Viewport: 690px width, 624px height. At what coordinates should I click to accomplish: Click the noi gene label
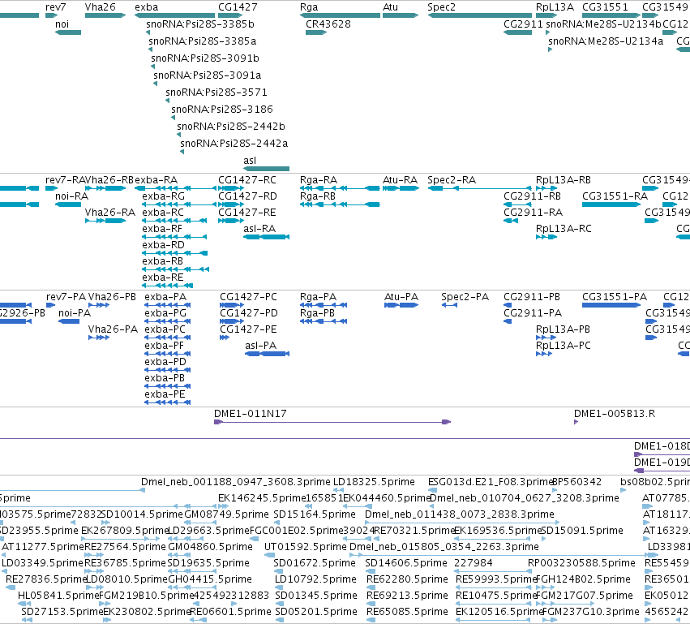pyautogui.click(x=62, y=24)
